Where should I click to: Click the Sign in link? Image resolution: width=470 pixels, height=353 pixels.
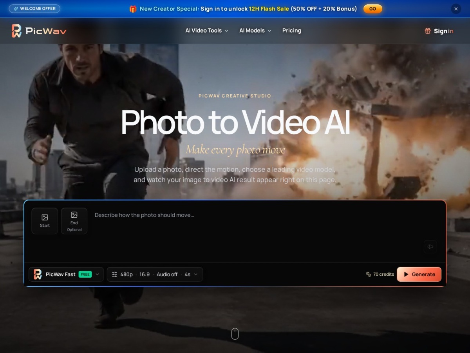point(439,31)
